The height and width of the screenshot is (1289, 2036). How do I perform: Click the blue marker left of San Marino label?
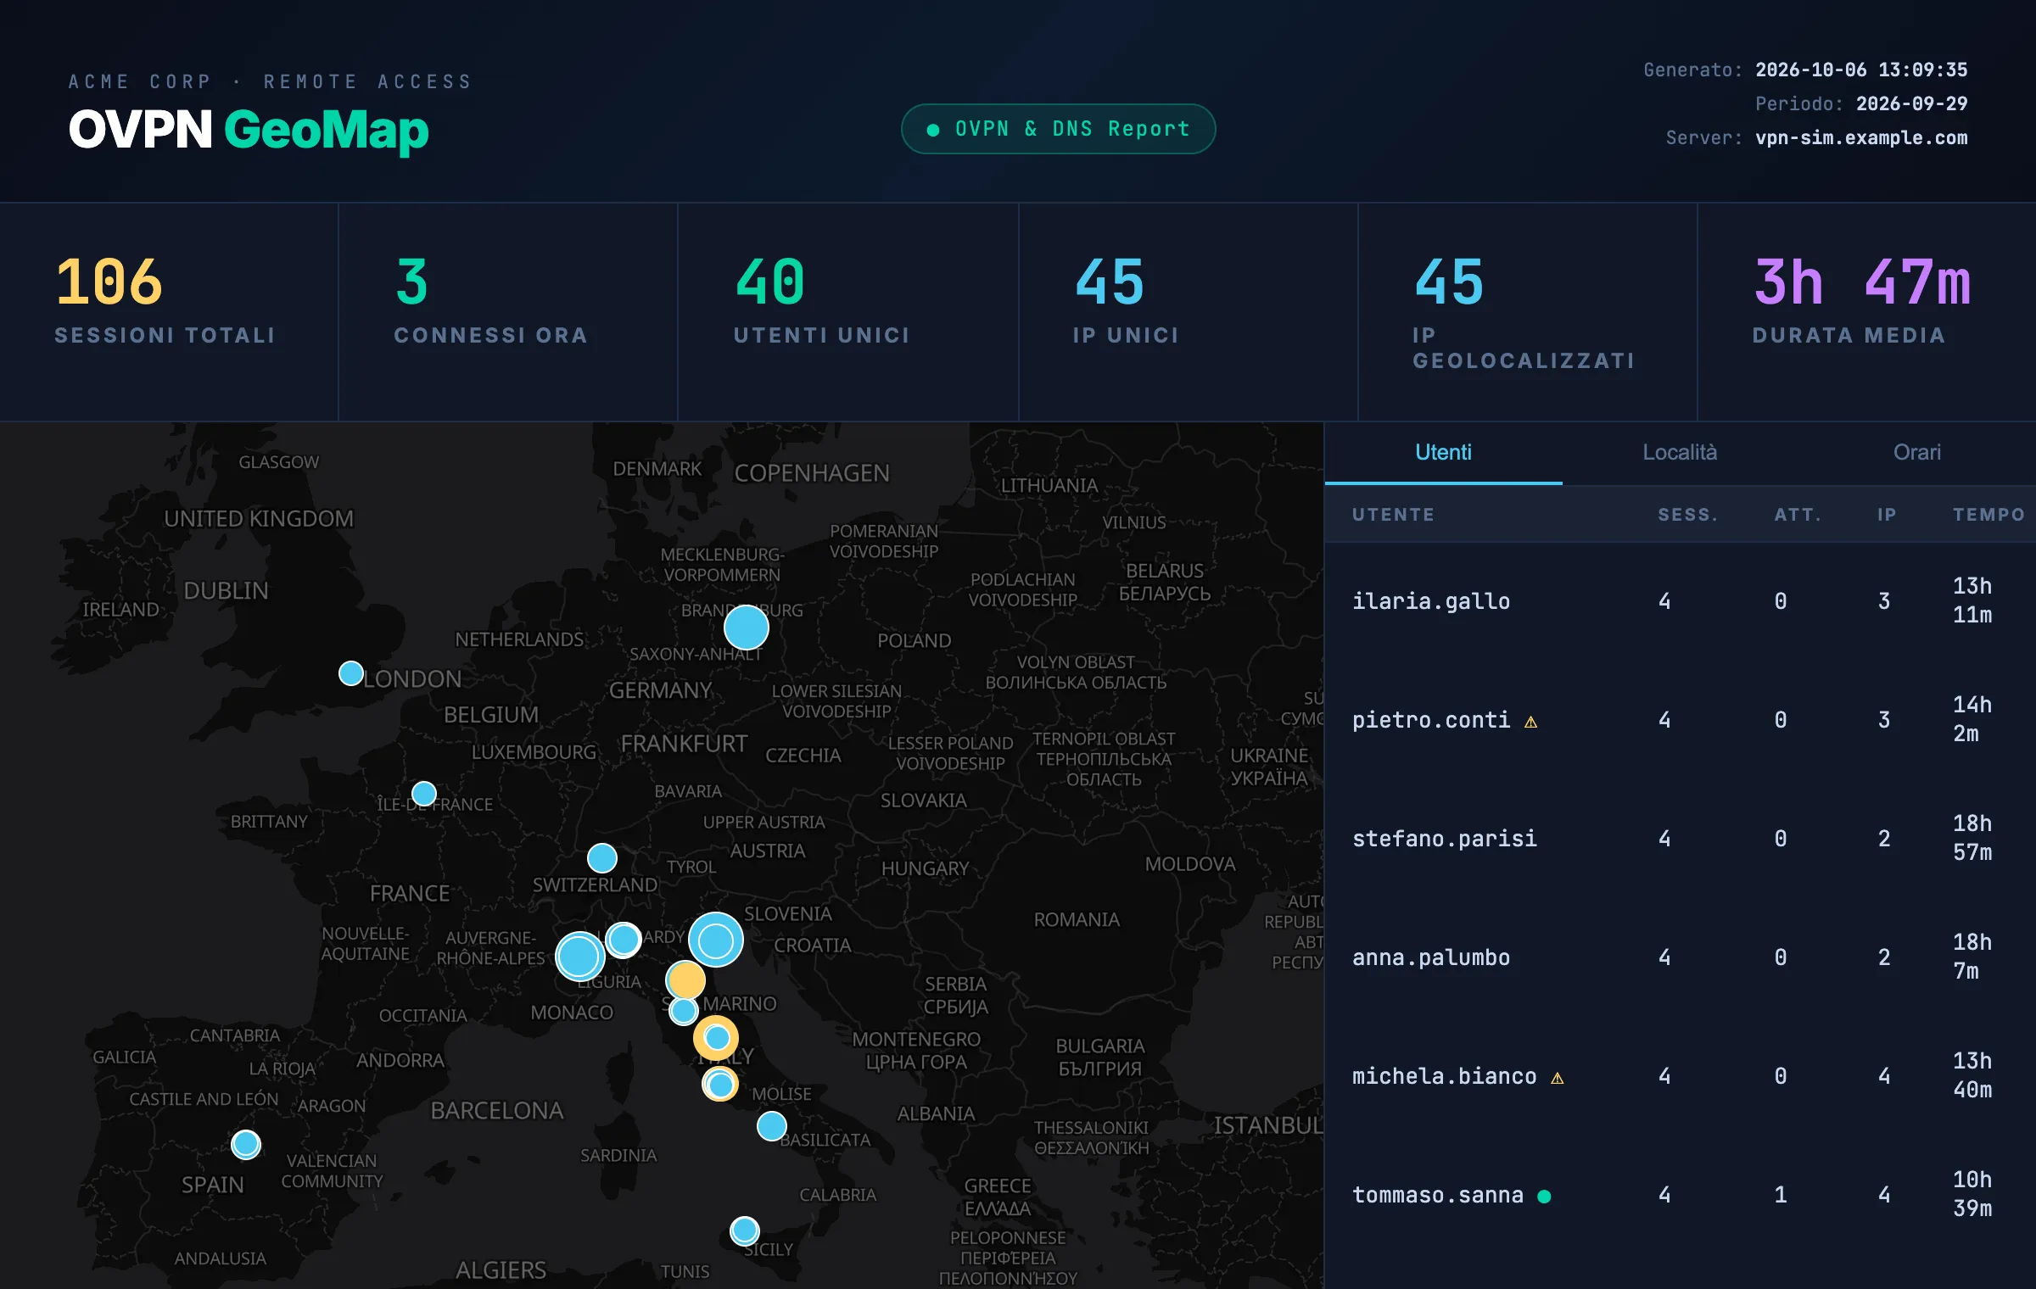tap(684, 1011)
